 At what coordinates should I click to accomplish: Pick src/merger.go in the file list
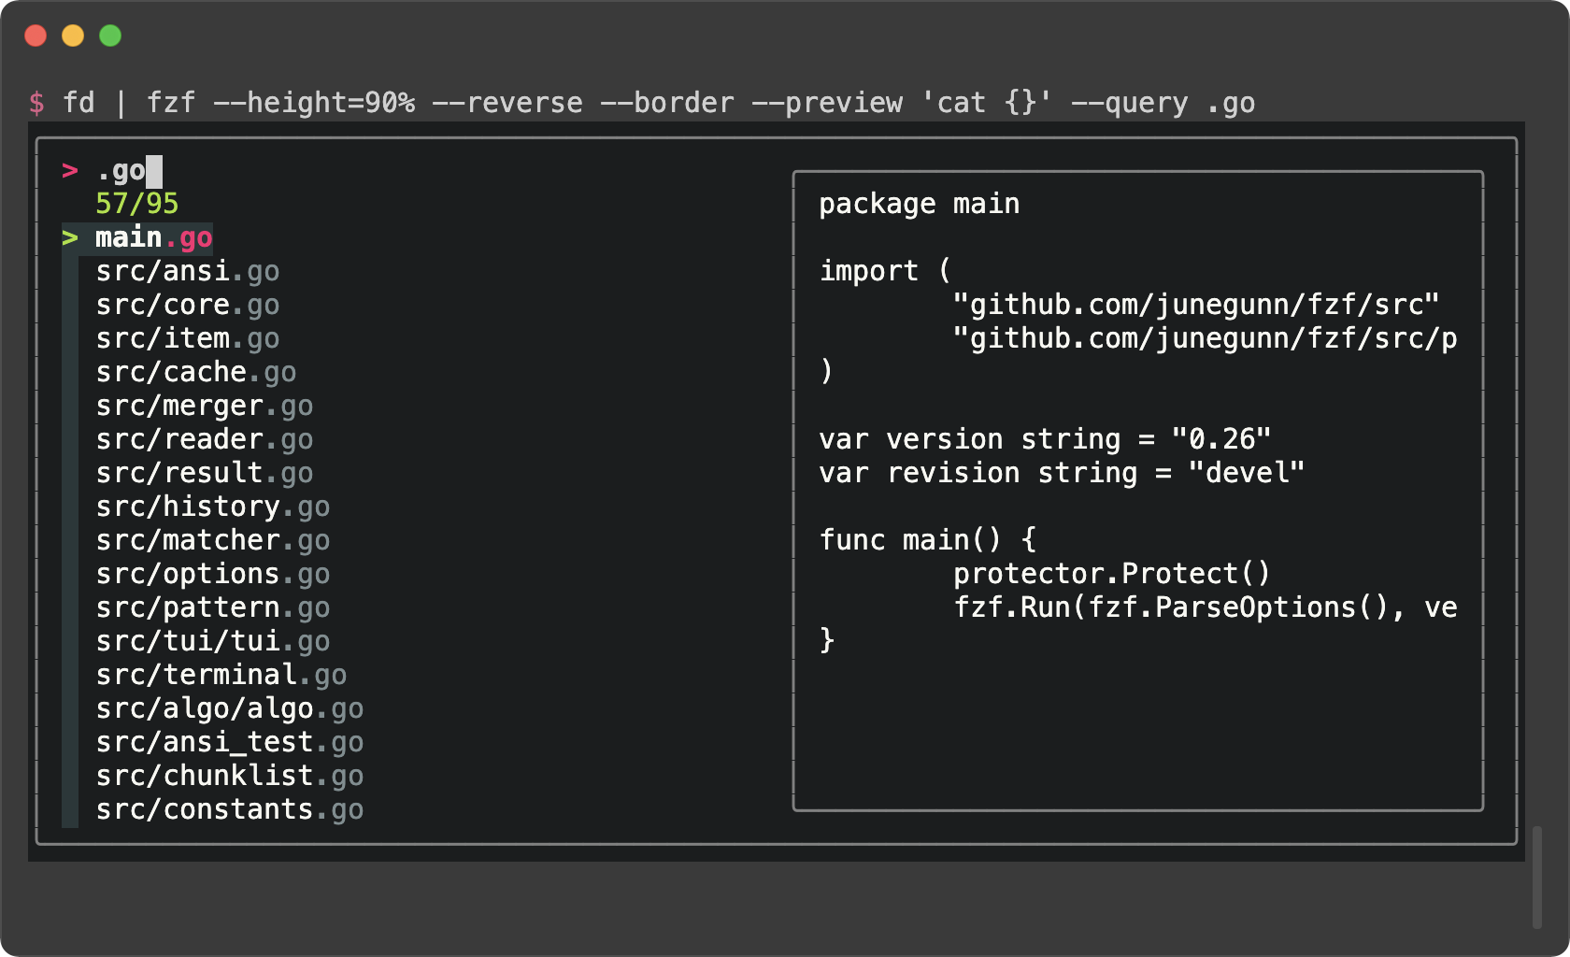click(x=204, y=407)
